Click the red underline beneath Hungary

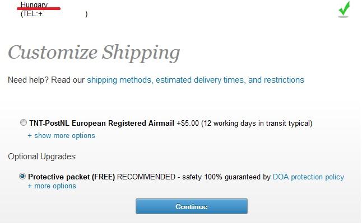pos(39,8)
